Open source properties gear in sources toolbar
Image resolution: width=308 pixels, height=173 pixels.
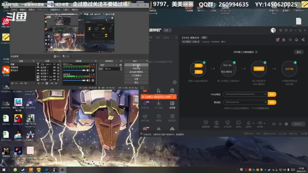[x=47, y=83]
